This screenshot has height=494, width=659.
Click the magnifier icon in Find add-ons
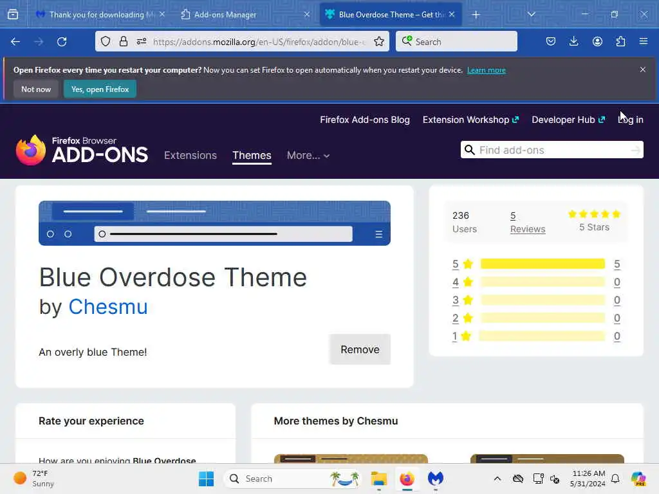coord(469,150)
